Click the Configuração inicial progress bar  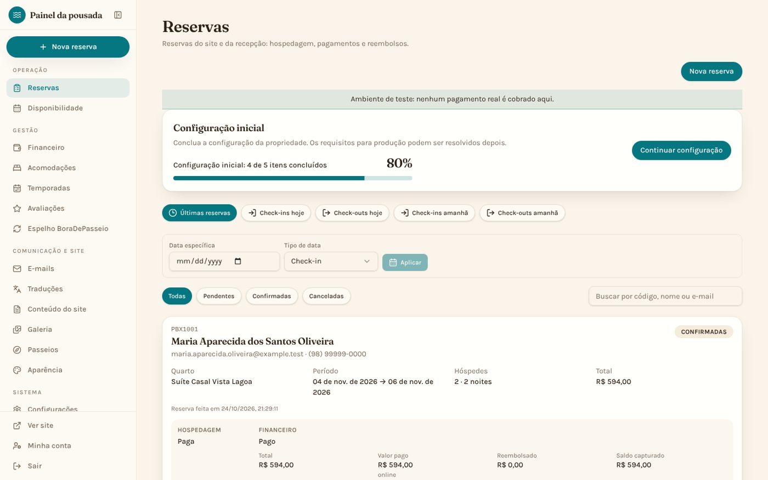tap(293, 178)
